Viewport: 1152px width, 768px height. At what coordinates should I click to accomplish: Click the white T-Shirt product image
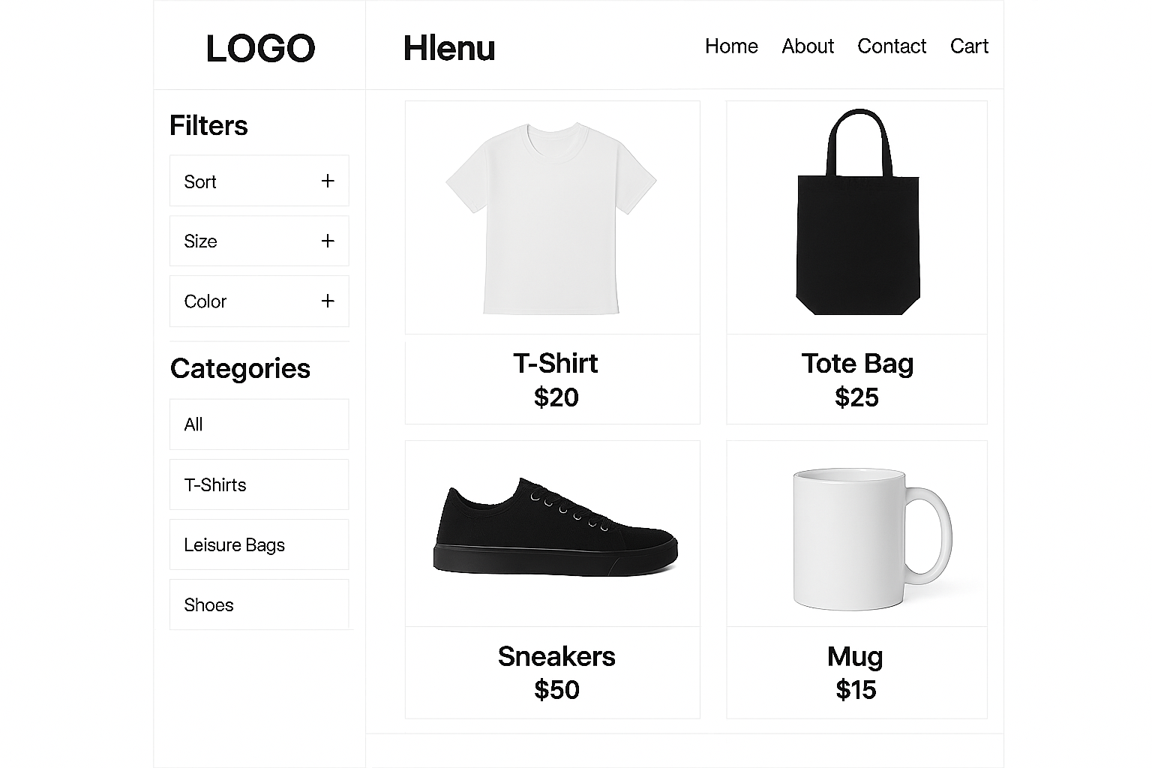pos(552,217)
